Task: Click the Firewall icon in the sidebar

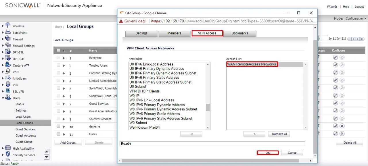Action: click(8, 39)
